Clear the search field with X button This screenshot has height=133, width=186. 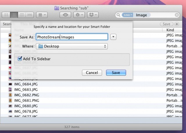point(177,15)
